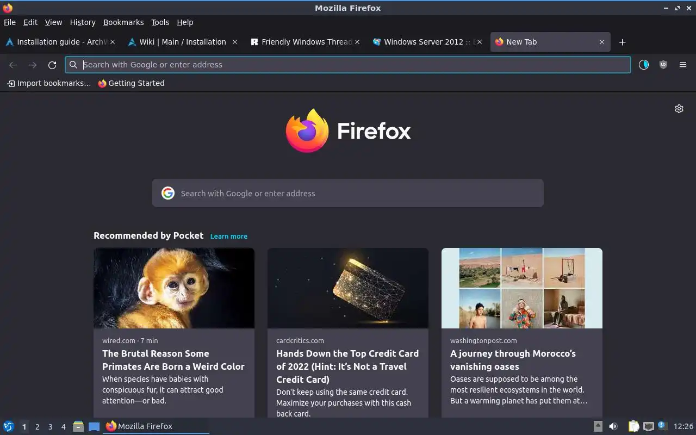Open the History menu

click(x=83, y=22)
